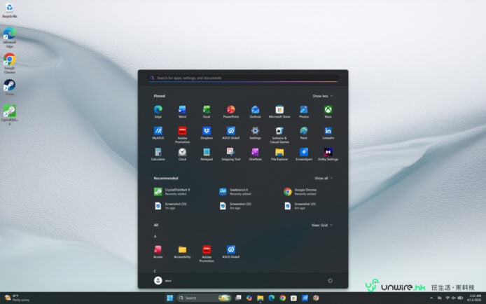This screenshot has height=304, width=486.
Task: Launch PowerPoint from Pinned apps
Action: point(231,111)
